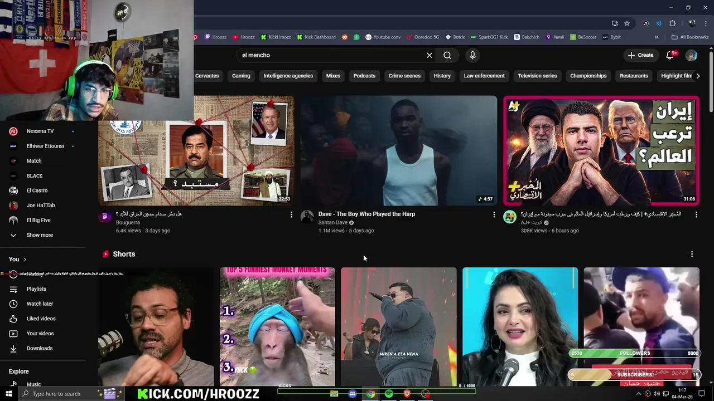The height and width of the screenshot is (401, 714).
Task: Open the install-app icon in address bar
Action: coord(615,23)
